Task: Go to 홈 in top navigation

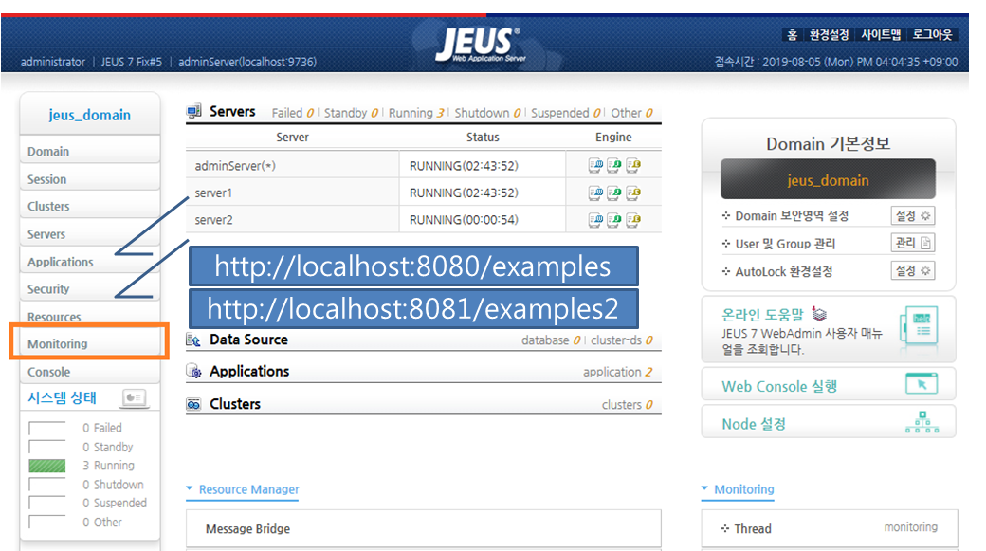Action: coord(793,34)
